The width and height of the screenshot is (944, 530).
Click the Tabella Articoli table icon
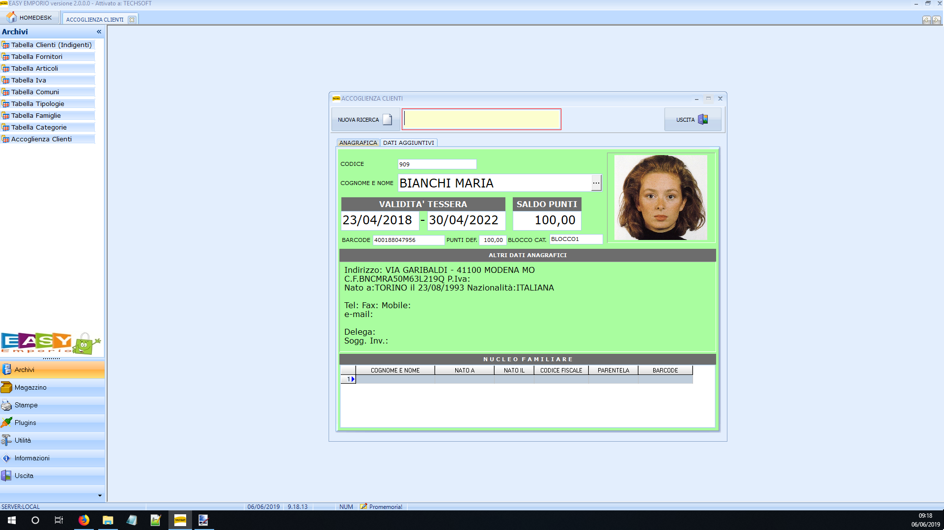pos(6,69)
